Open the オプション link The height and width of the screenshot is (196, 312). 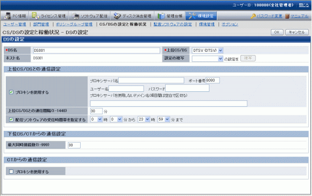[230, 24]
